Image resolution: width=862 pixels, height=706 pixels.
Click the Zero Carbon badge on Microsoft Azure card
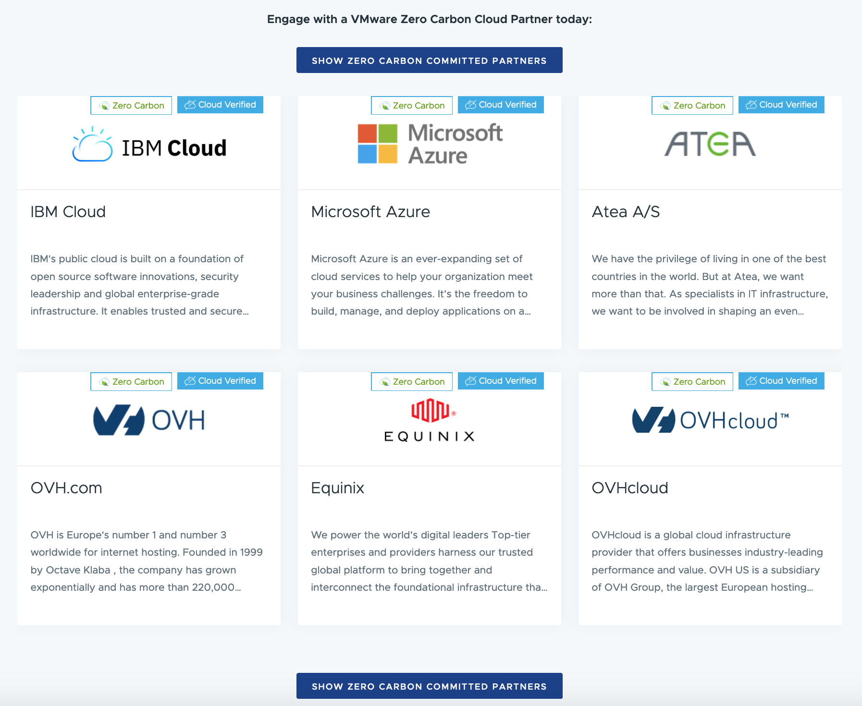412,106
